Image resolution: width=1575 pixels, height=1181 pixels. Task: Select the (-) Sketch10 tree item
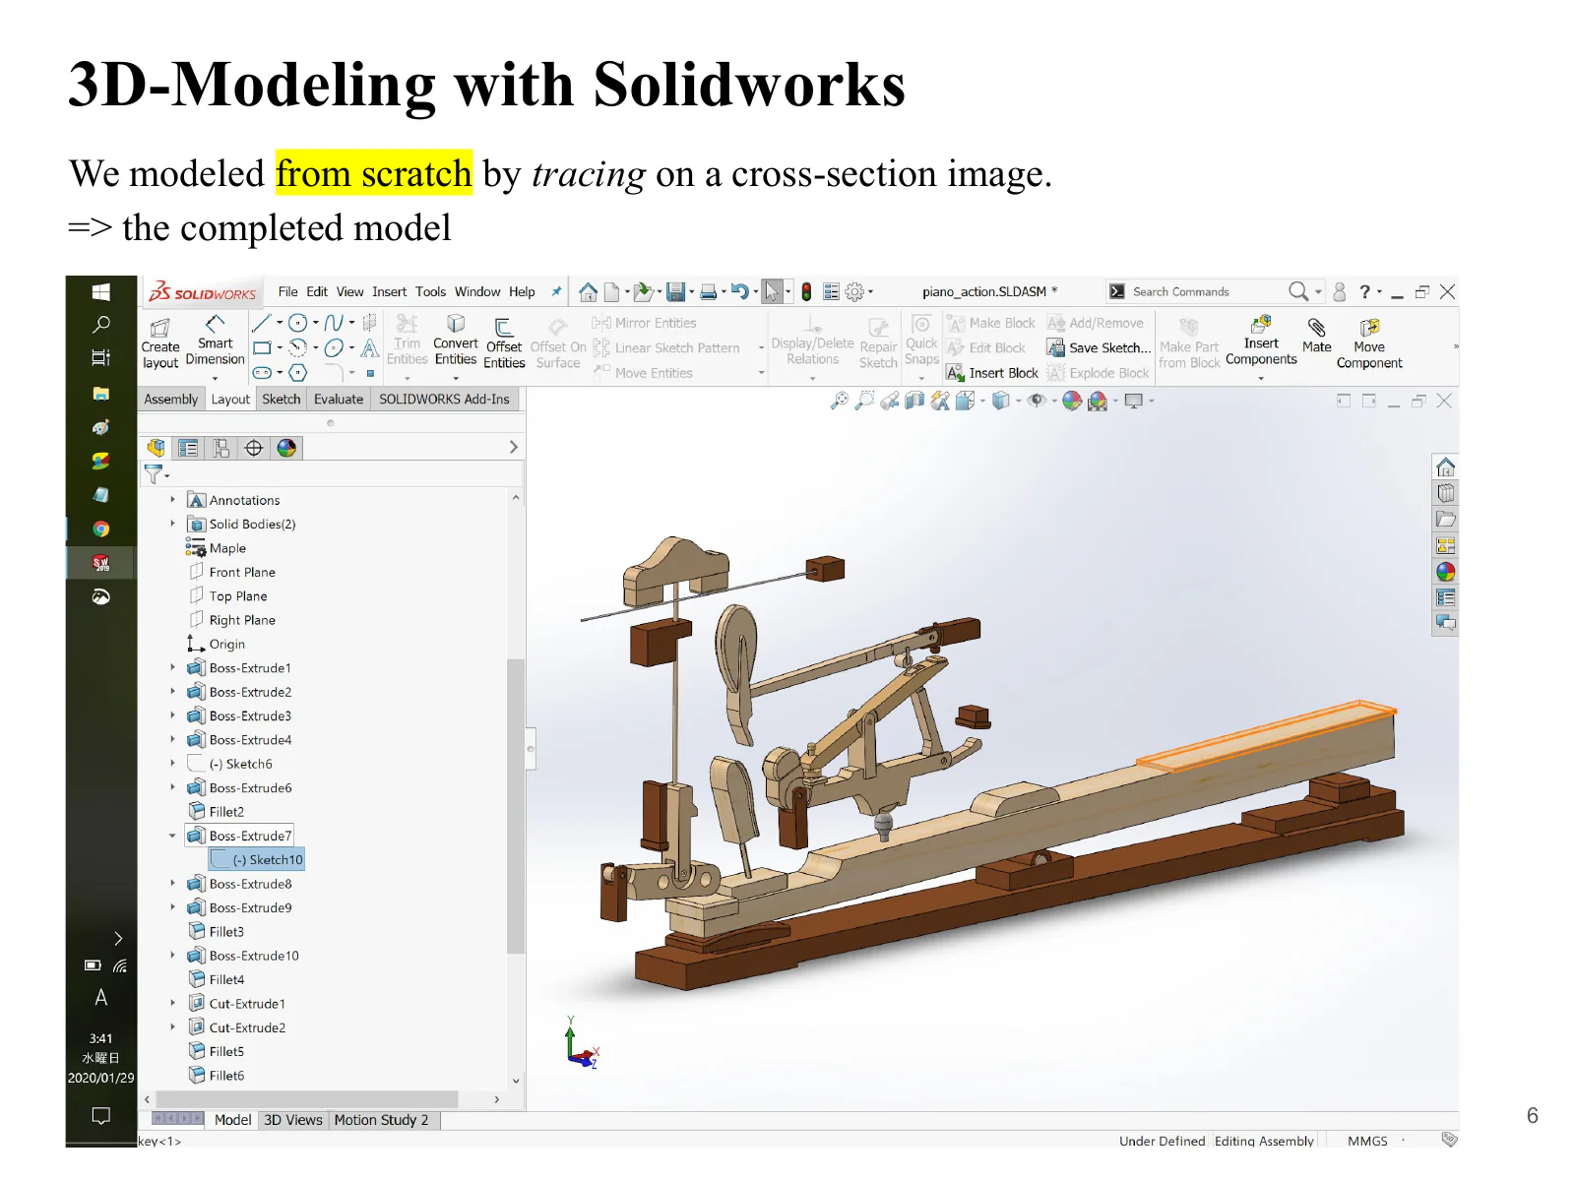(257, 859)
